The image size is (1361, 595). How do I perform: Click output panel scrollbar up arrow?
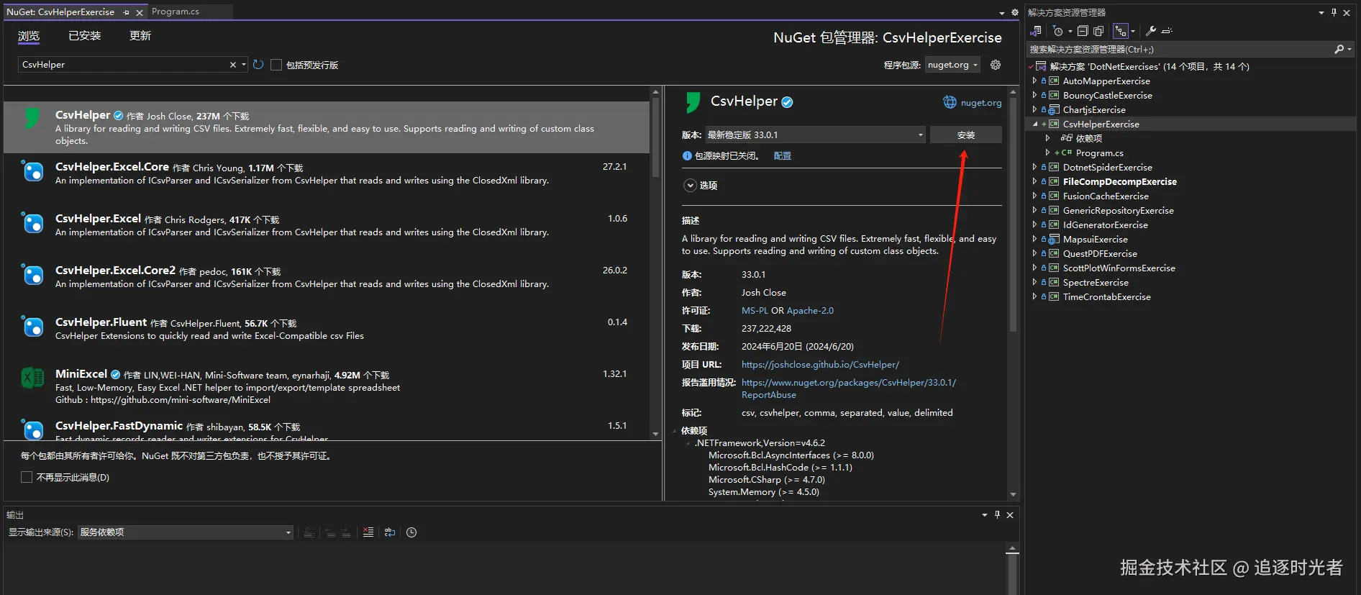(1012, 550)
